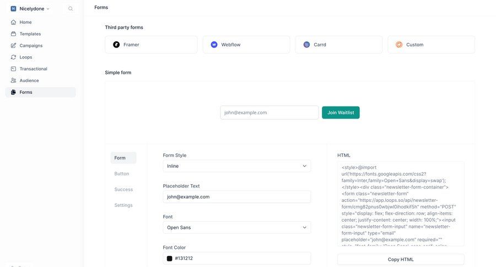Screen dimensions: 496x267
Task: Switch to the Success tab
Action: (x=123, y=189)
